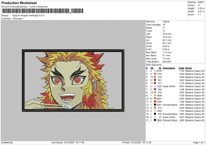
Task: Click the Total Bobbin value '239.43ft'
Action: (167, 62)
